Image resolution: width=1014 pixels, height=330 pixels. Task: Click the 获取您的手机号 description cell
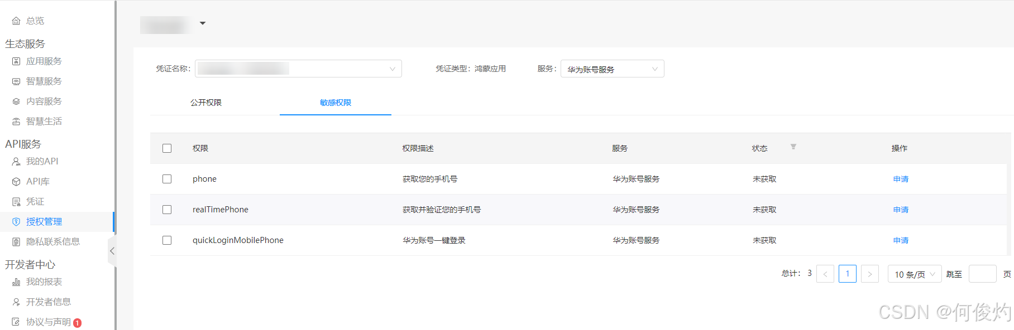pyautogui.click(x=430, y=179)
